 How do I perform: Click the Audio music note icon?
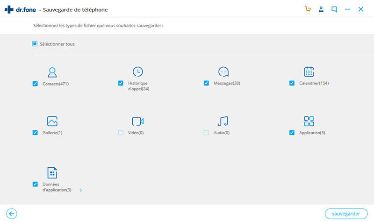click(223, 121)
